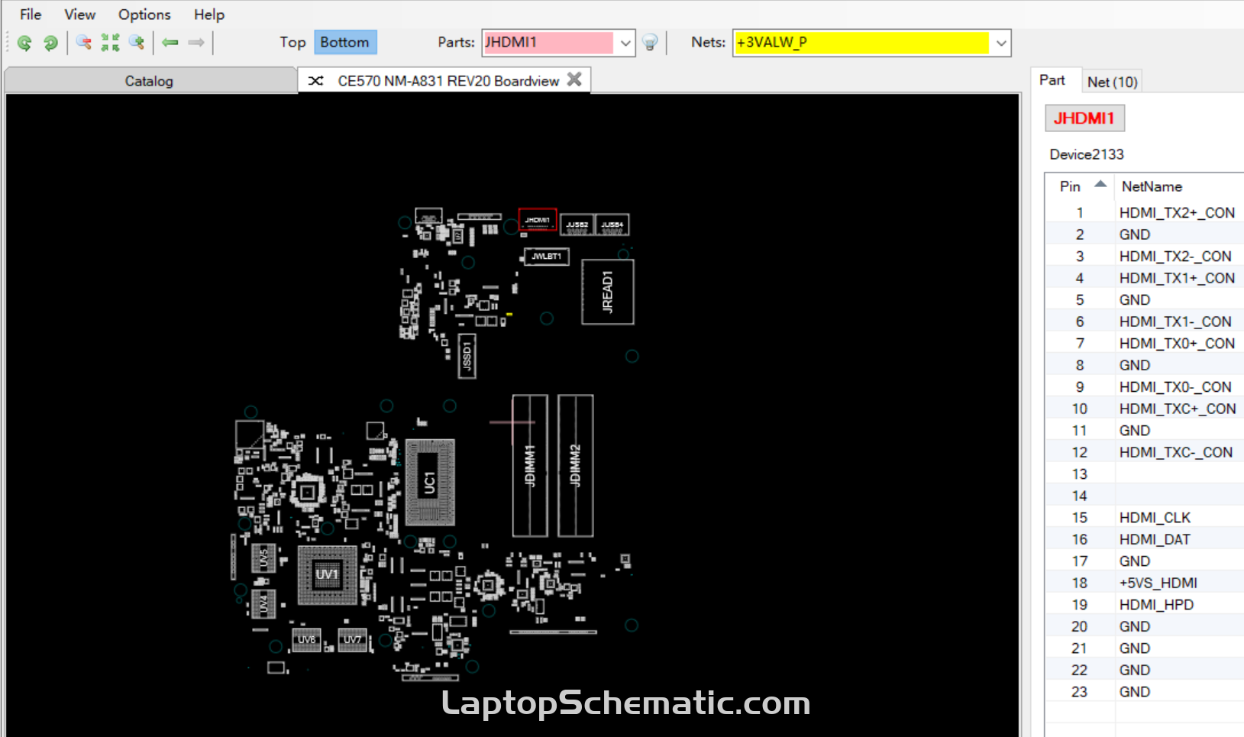
Task: Rotate the board view clockwise
Action: [x=50, y=43]
